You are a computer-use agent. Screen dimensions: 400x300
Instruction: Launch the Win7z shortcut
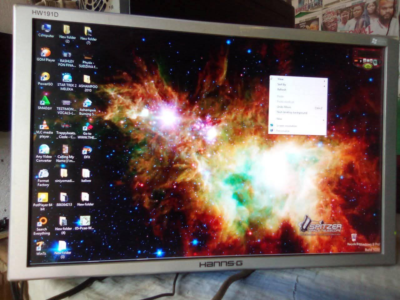41,248
